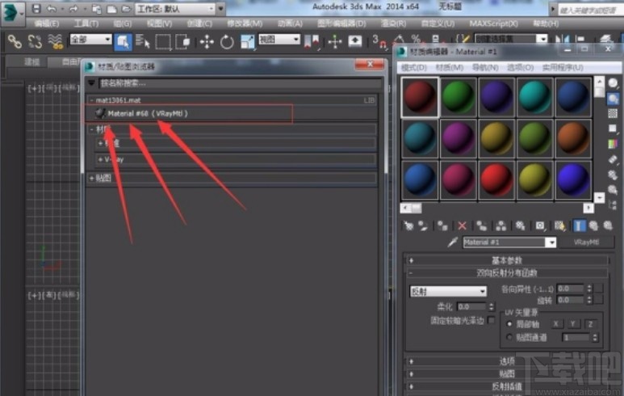Click the Go to Parent icon
Viewport: 624px width, 396px height.
pyautogui.click(x=593, y=226)
